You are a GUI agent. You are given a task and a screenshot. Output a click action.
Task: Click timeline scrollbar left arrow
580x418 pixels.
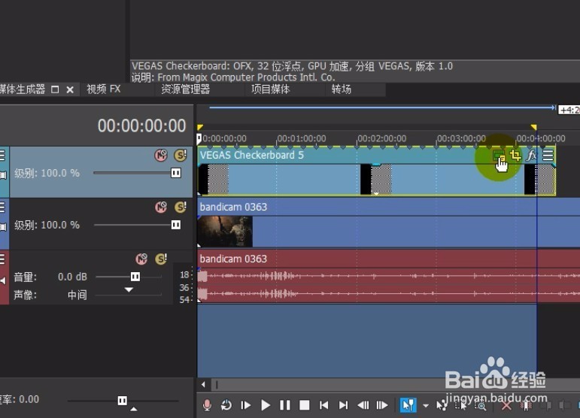point(203,385)
